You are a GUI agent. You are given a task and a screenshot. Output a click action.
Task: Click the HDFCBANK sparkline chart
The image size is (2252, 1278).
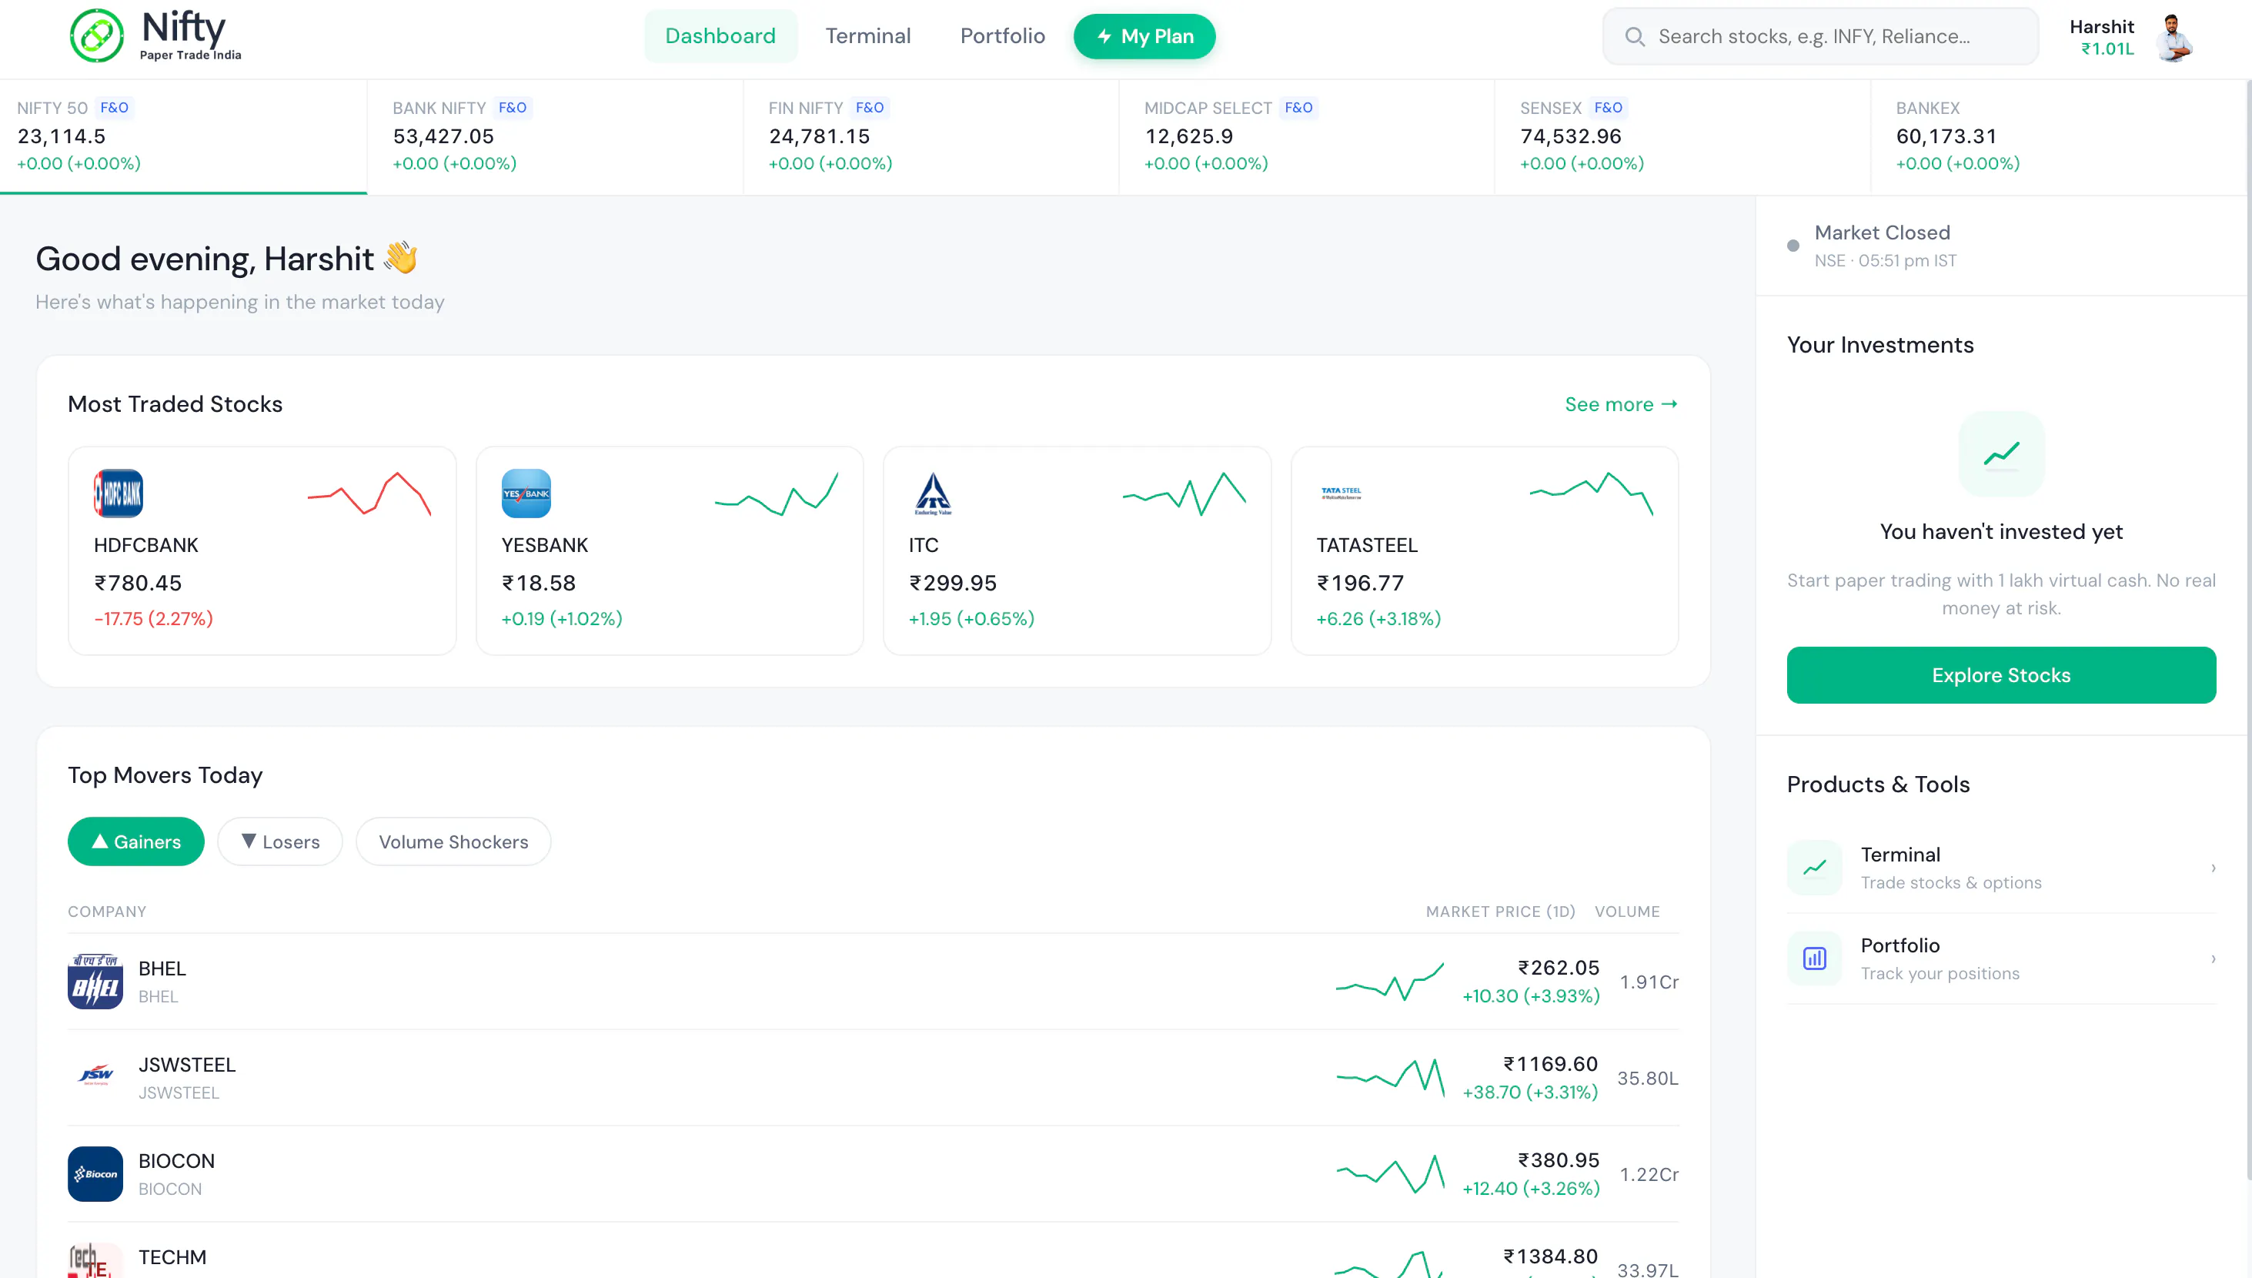coord(369,494)
